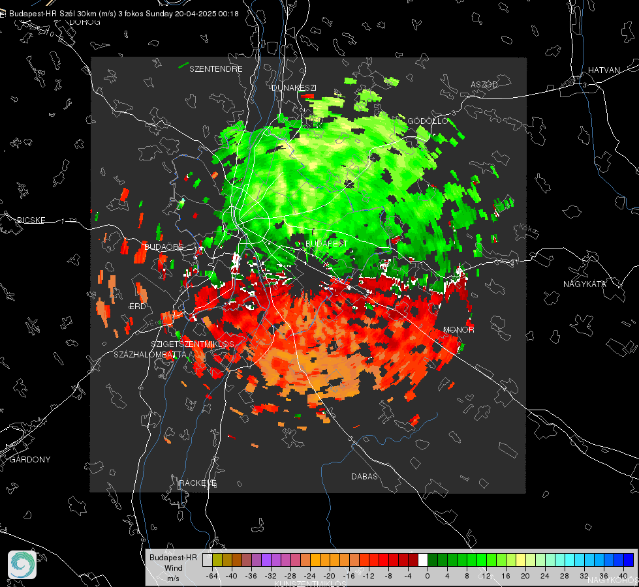Click the '40' legend scale value

coord(623,576)
